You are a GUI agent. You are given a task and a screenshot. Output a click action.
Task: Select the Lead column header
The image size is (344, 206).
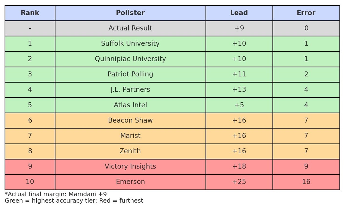pyautogui.click(x=239, y=13)
